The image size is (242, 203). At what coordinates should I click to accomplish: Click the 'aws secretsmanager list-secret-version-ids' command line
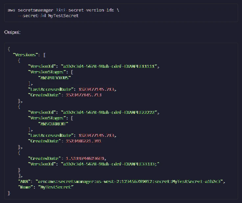click(x=63, y=10)
